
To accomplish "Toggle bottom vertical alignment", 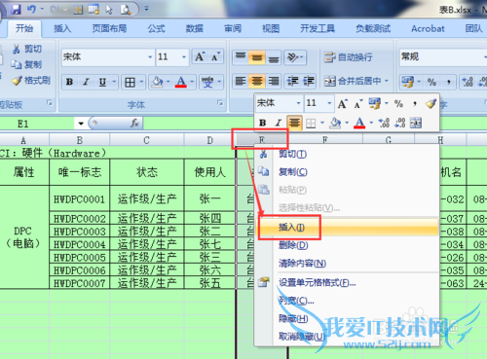I will [x=274, y=57].
